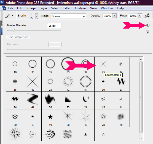Select the size 32 concentric circle brush
This screenshot has height=144, width=153.
pos(86,65)
